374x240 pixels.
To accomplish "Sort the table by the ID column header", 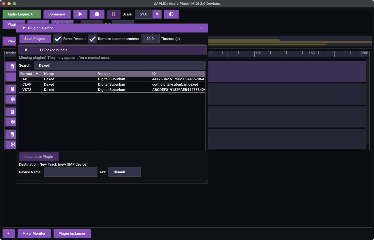I will click(x=178, y=74).
